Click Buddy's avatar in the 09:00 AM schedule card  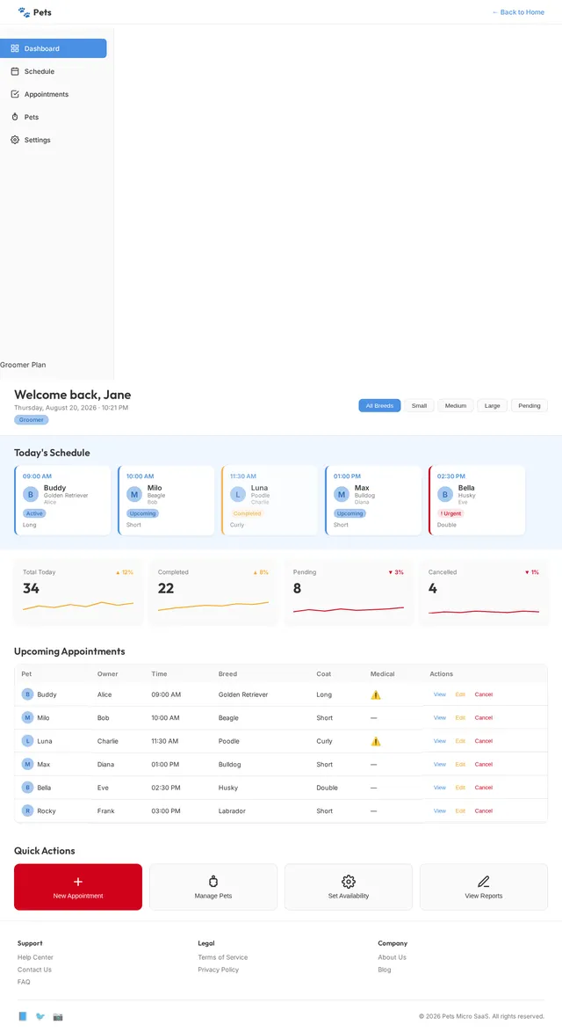31,494
